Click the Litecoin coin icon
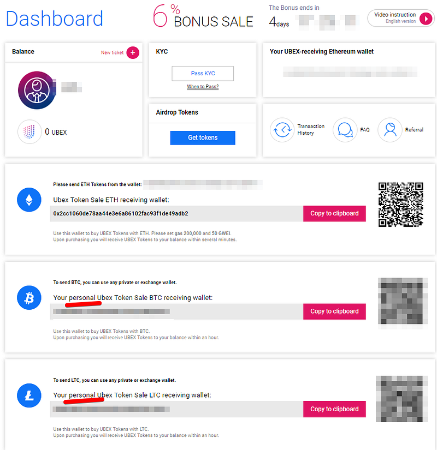Screen dimensions: 437x450 (29, 395)
